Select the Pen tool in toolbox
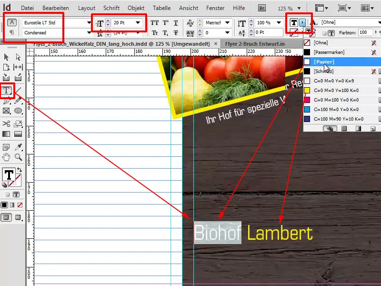The image size is (381, 286). [x=6, y=101]
